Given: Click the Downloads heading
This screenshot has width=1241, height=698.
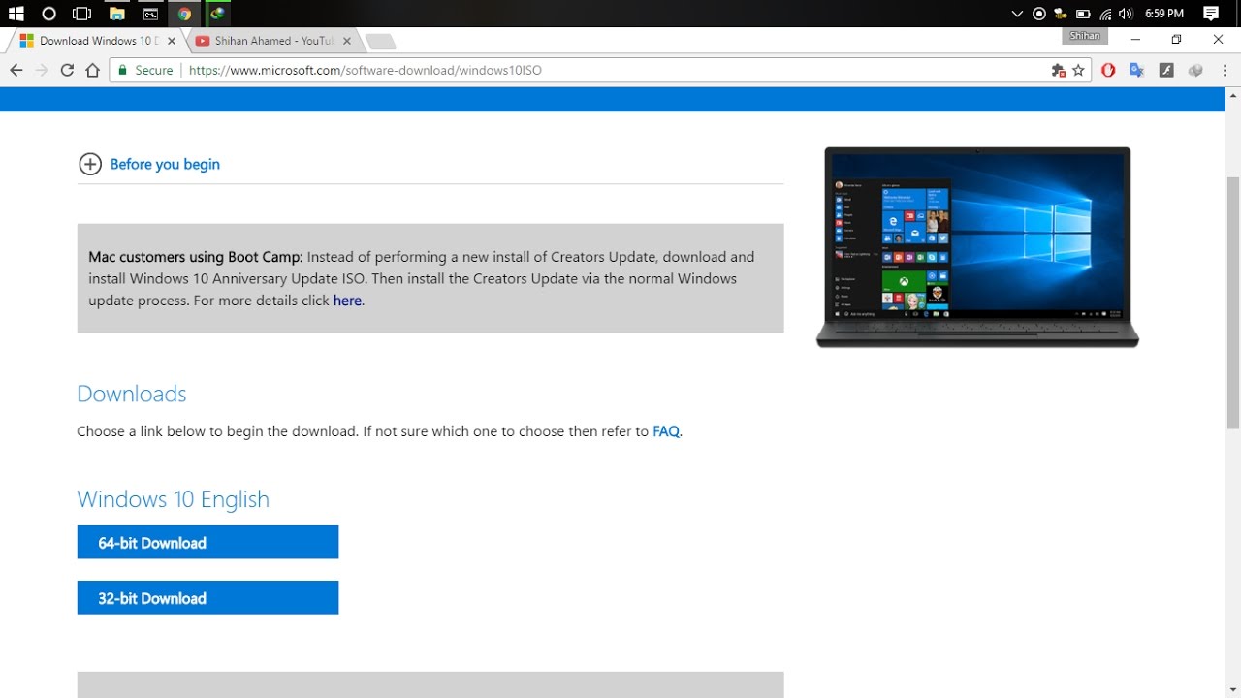Looking at the screenshot, I should tap(132, 394).
